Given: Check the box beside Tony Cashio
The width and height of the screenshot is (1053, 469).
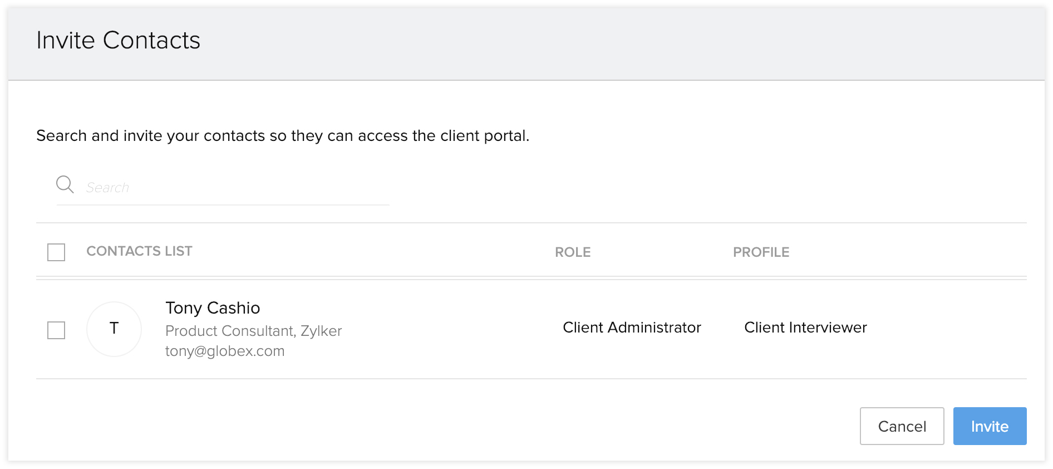Looking at the screenshot, I should 56,330.
